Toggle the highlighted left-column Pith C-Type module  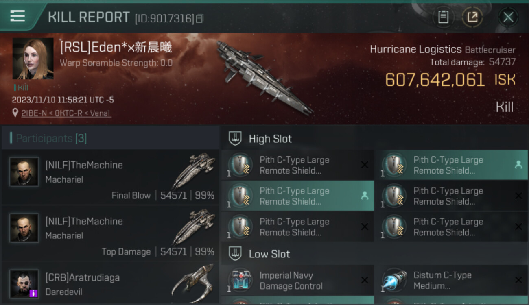298,196
